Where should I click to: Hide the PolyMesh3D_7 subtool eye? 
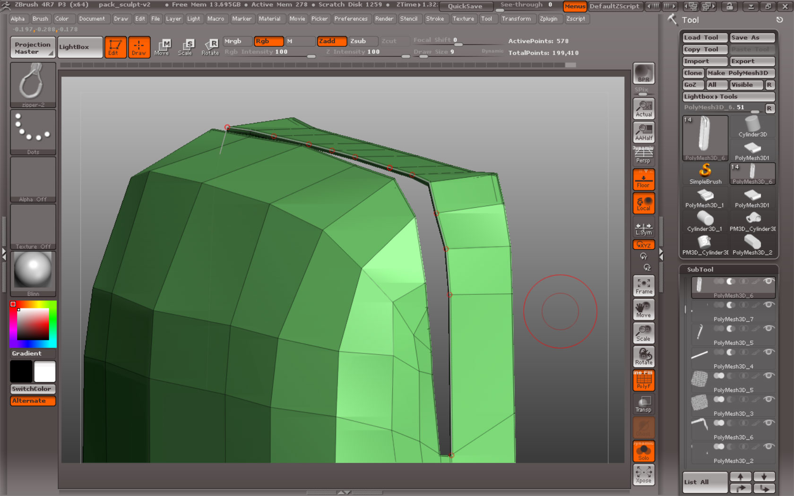pyautogui.click(x=769, y=305)
